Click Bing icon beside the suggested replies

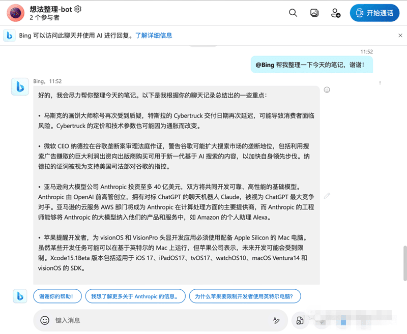coord(20,296)
